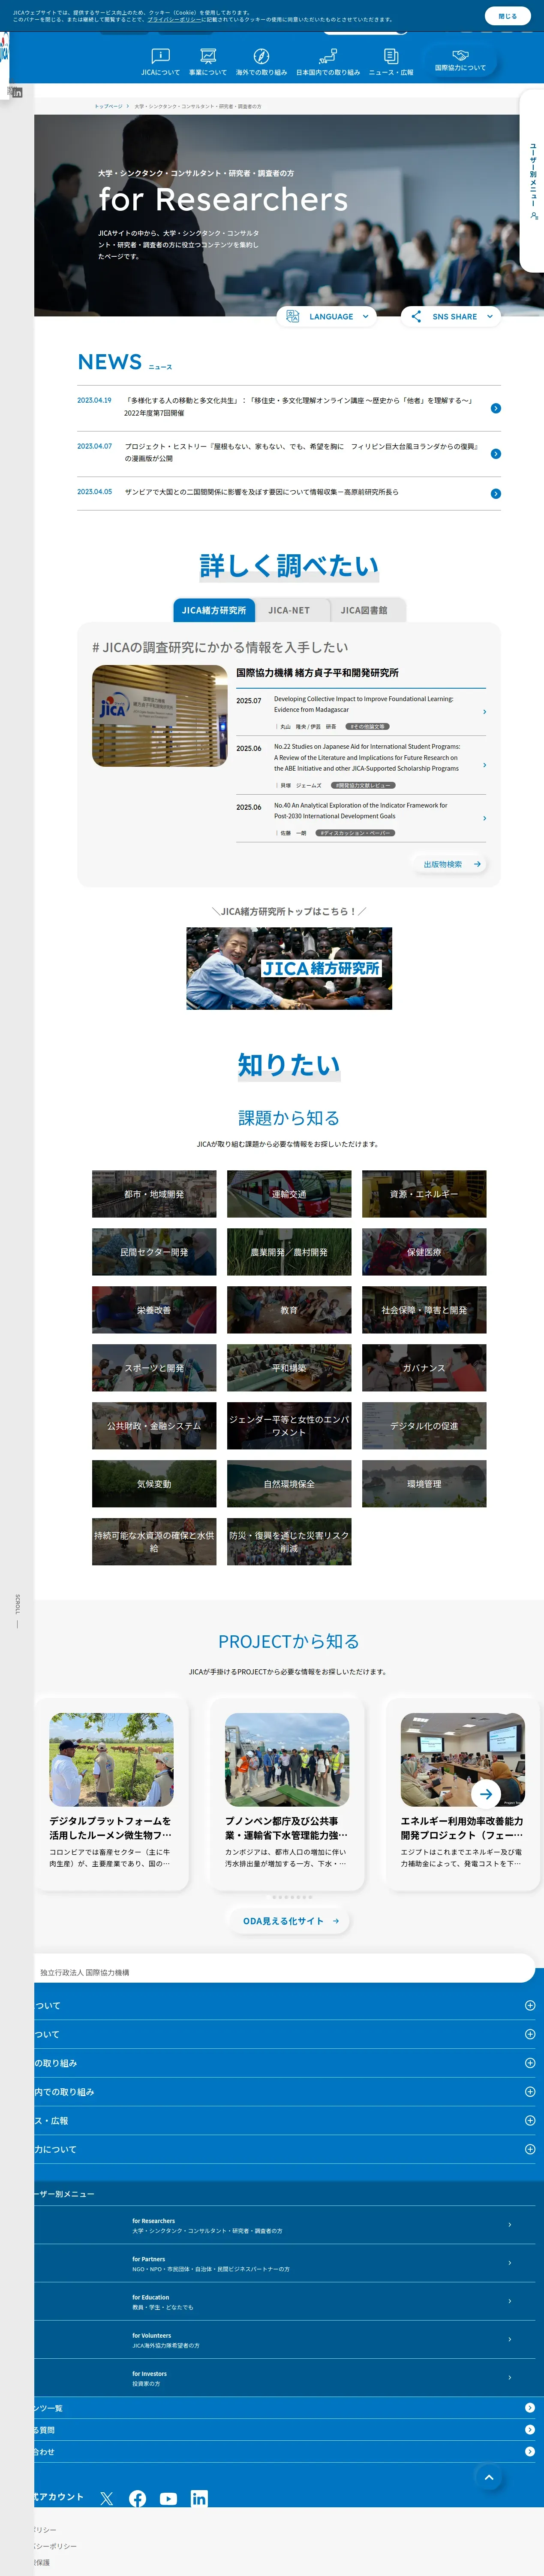
Task: Click chevron on the for Volunteers footer row
Action: pyautogui.click(x=509, y=2339)
